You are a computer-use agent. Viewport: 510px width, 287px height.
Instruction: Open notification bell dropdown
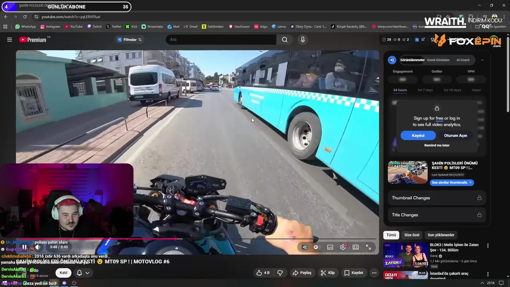(83, 273)
